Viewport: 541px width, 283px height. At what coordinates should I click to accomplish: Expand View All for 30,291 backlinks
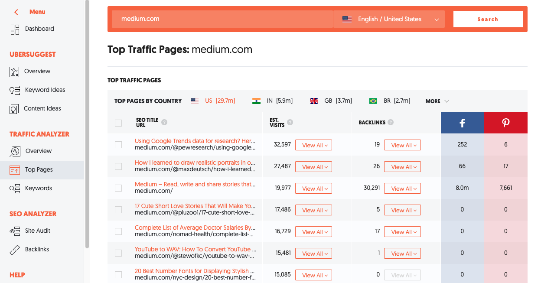[402, 189]
